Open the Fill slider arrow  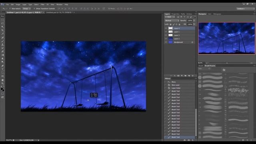(x=194, y=24)
